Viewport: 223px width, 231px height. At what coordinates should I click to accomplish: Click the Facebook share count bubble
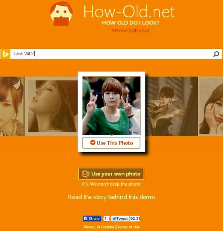click(107, 219)
